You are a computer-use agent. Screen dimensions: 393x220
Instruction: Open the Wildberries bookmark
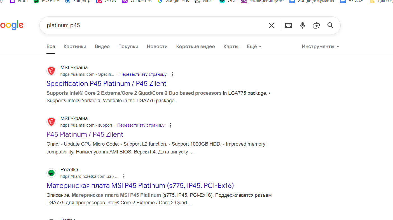coord(137,1)
